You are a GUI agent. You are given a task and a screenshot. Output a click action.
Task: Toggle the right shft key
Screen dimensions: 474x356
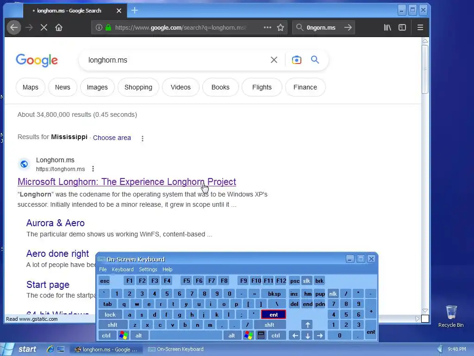[269, 325]
